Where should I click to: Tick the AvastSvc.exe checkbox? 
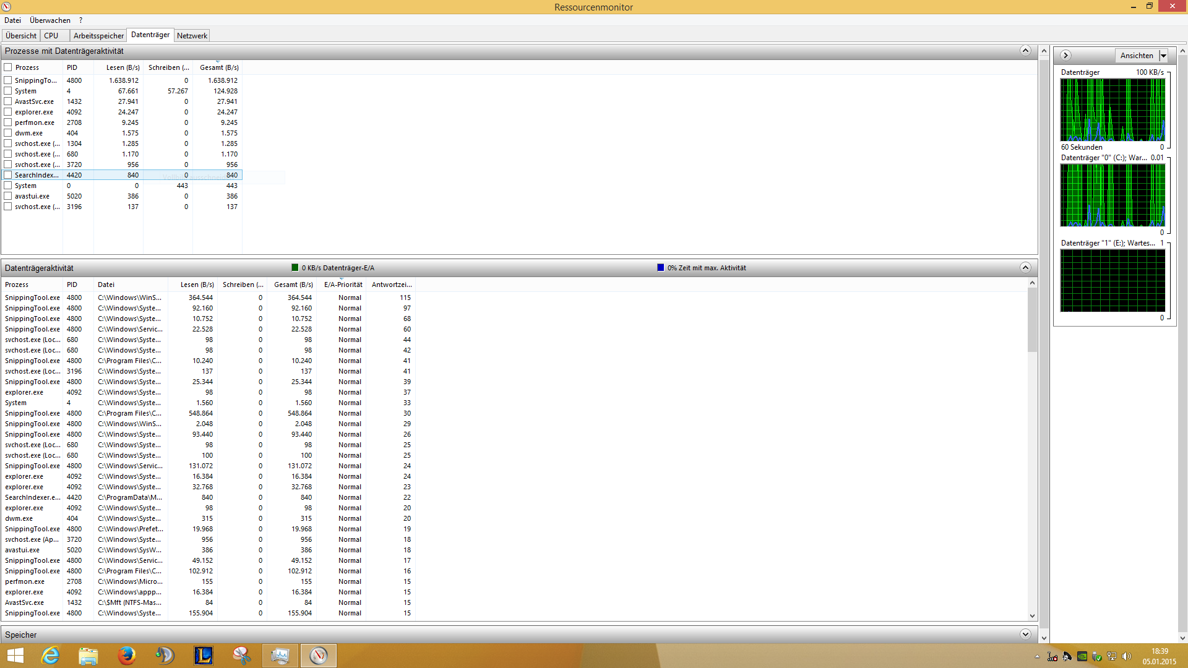(8, 101)
